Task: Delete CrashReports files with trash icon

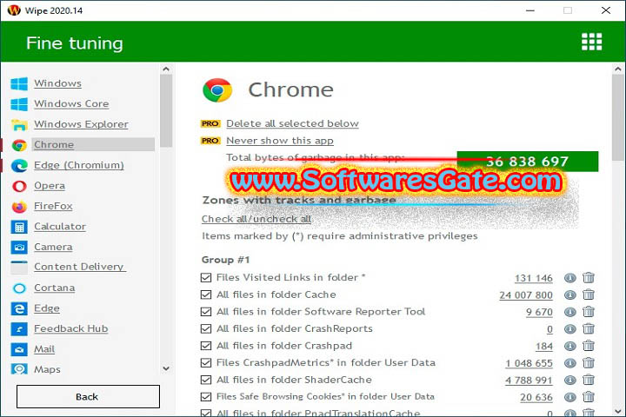Action: [589, 328]
